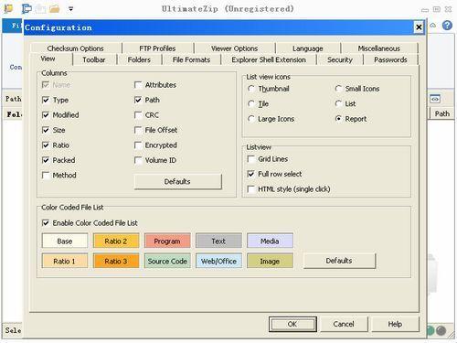457x343 pixels.
Task: Click Defaults button in Color Coded group
Action: (339, 261)
